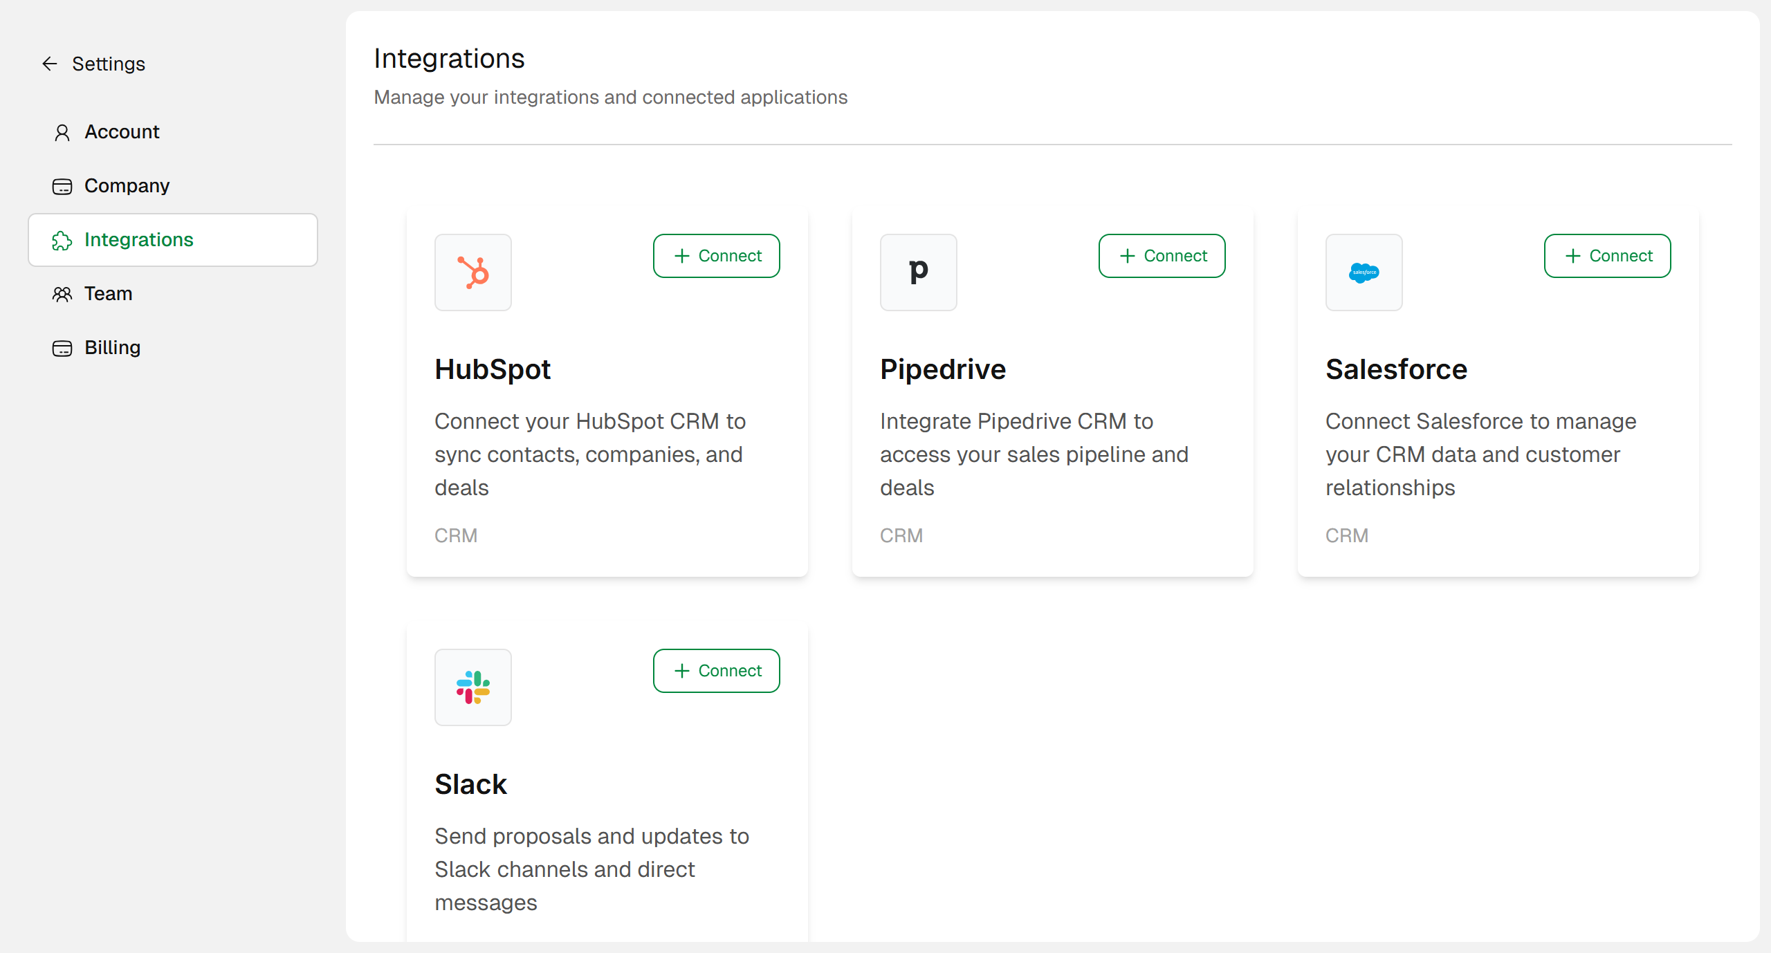
Task: Click the Salesforce card description text
Action: (x=1480, y=454)
